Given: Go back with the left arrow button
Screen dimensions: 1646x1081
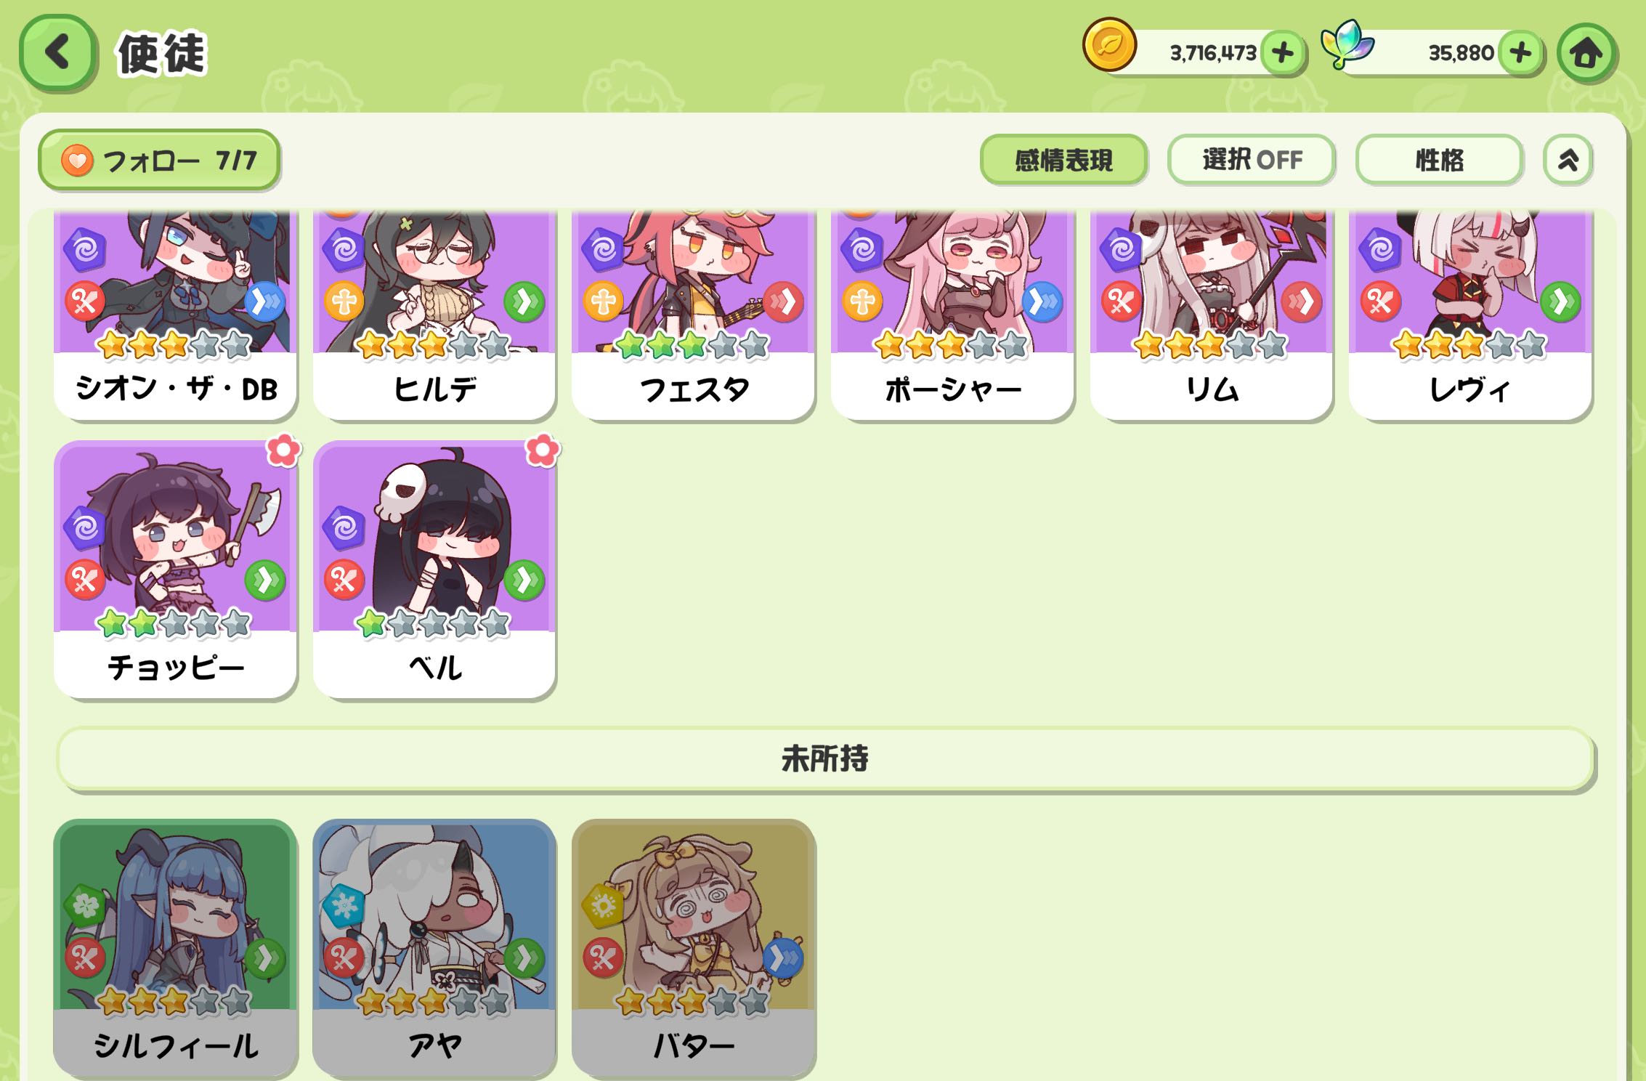Looking at the screenshot, I should click(57, 52).
